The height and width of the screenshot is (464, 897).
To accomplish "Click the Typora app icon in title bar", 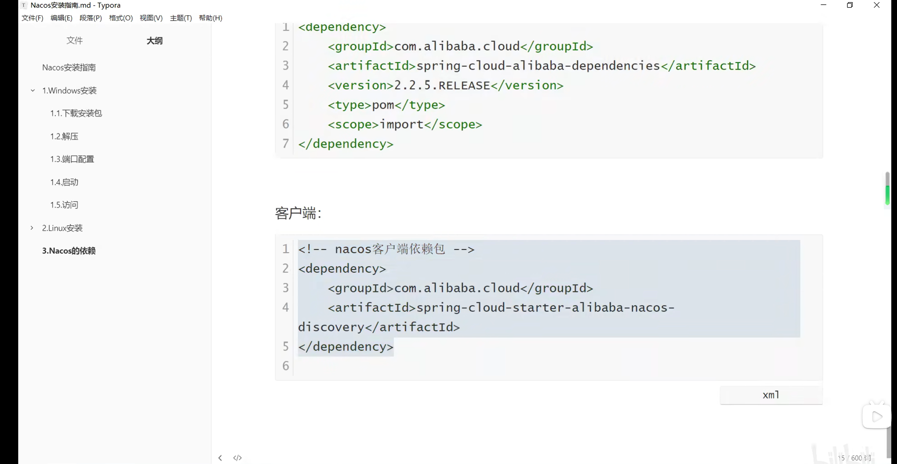I will 24,5.
